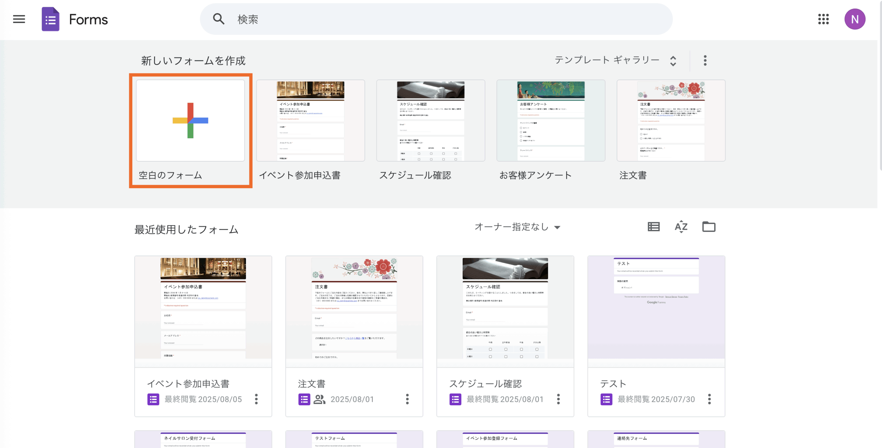The image size is (882, 448).
Task: Click the Forms icon on スケジュール確認 card
Action: [x=455, y=399]
